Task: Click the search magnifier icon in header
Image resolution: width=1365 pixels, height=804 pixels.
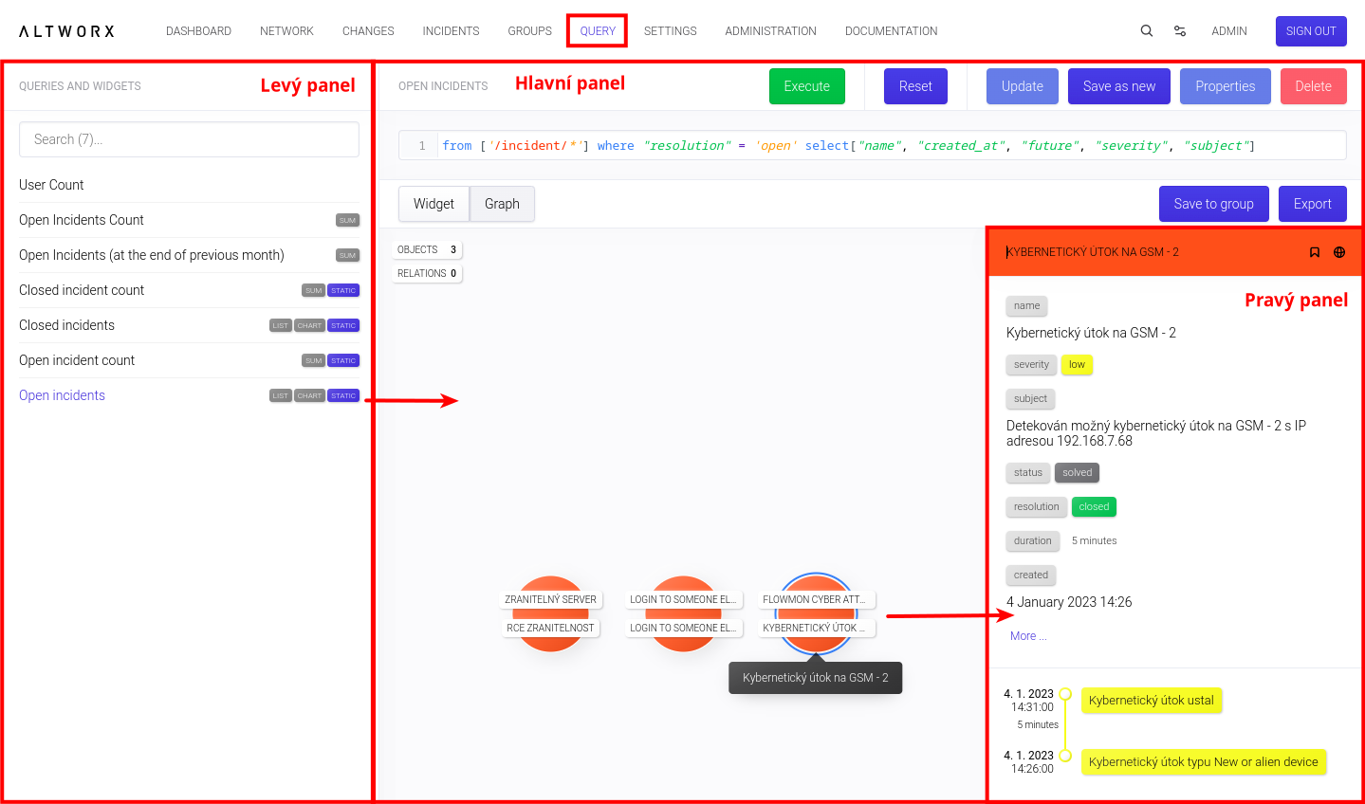Action: coord(1147,31)
